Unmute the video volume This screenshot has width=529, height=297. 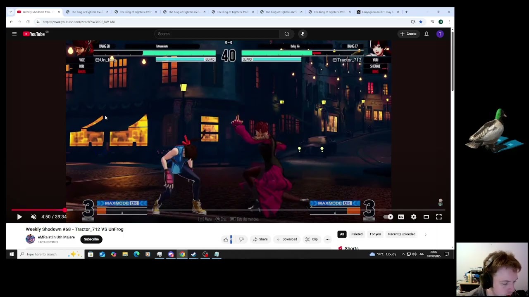[34, 217]
